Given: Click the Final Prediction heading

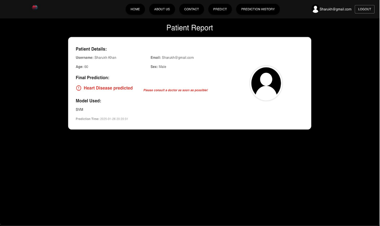Looking at the screenshot, I should tap(92, 78).
